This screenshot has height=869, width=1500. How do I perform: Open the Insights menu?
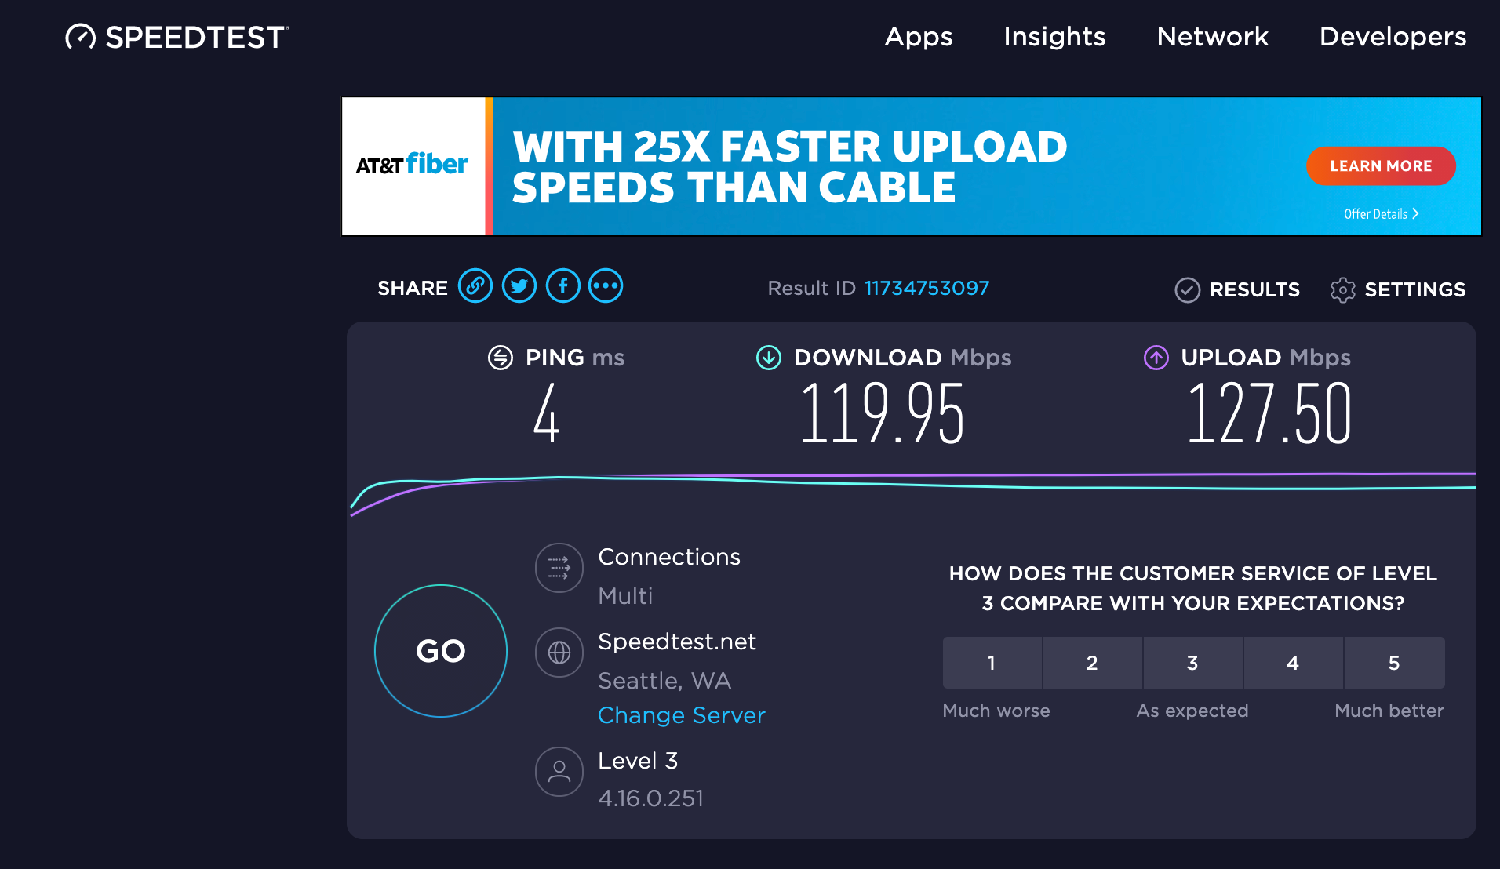(1054, 37)
